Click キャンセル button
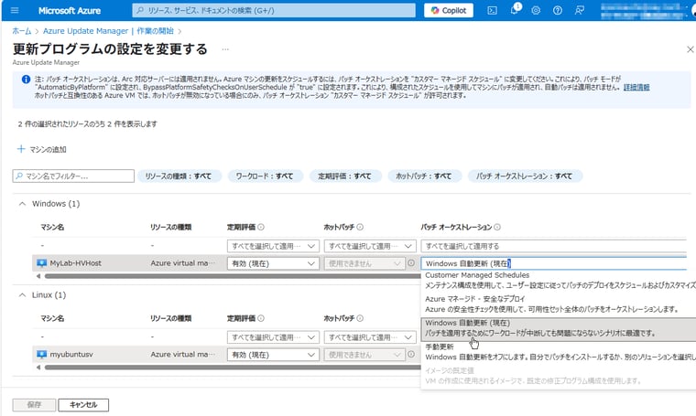 click(83, 404)
